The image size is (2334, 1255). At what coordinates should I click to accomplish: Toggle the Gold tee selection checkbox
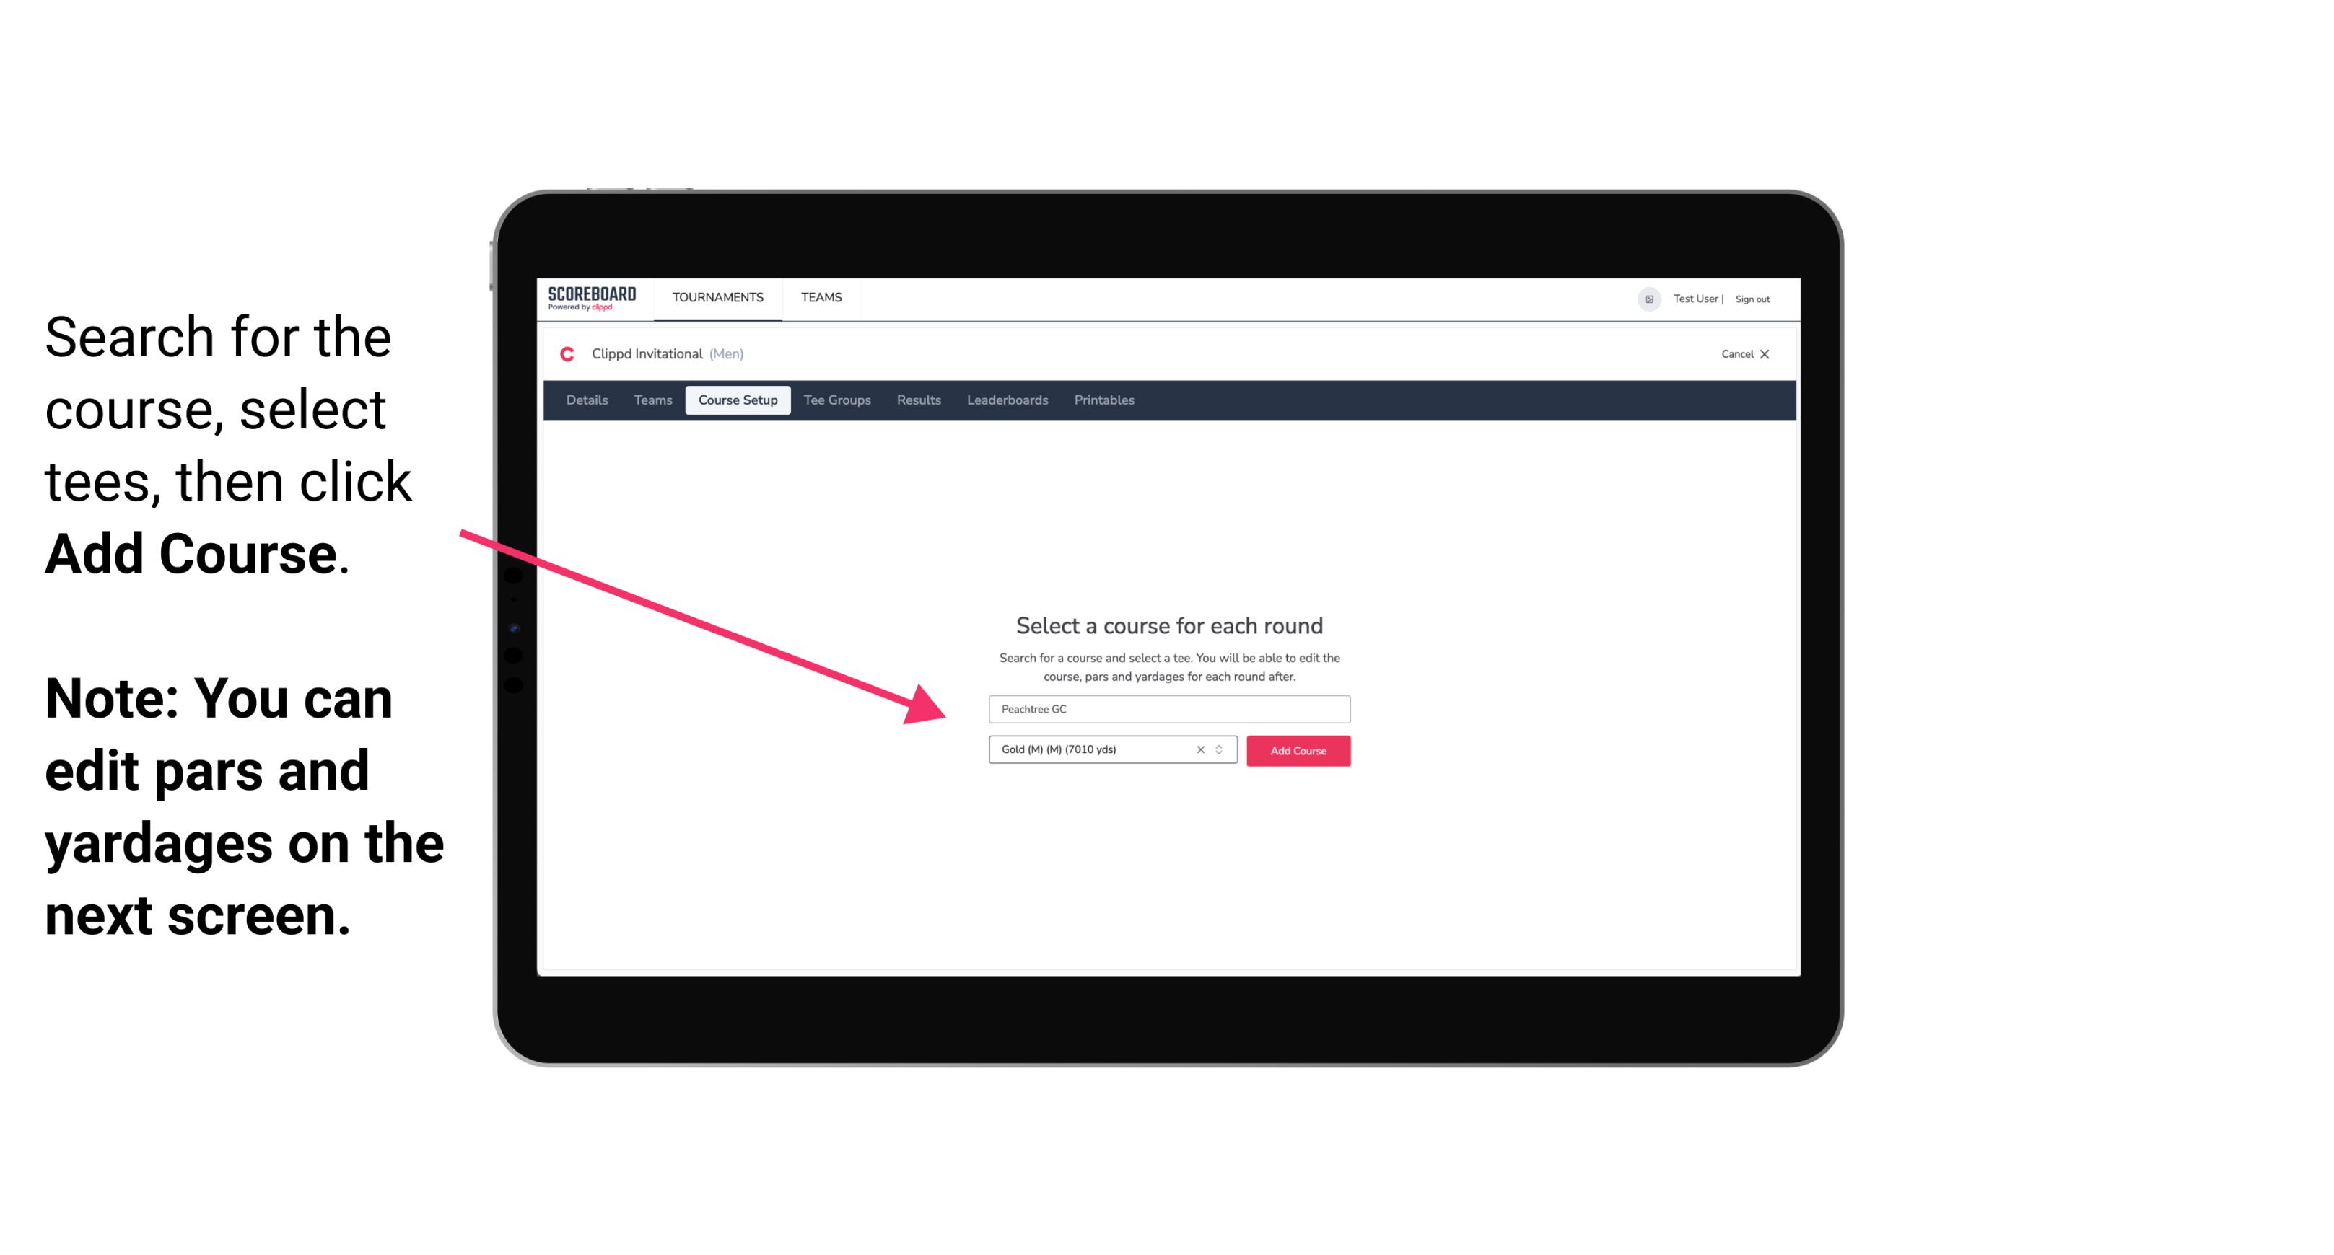1198,751
